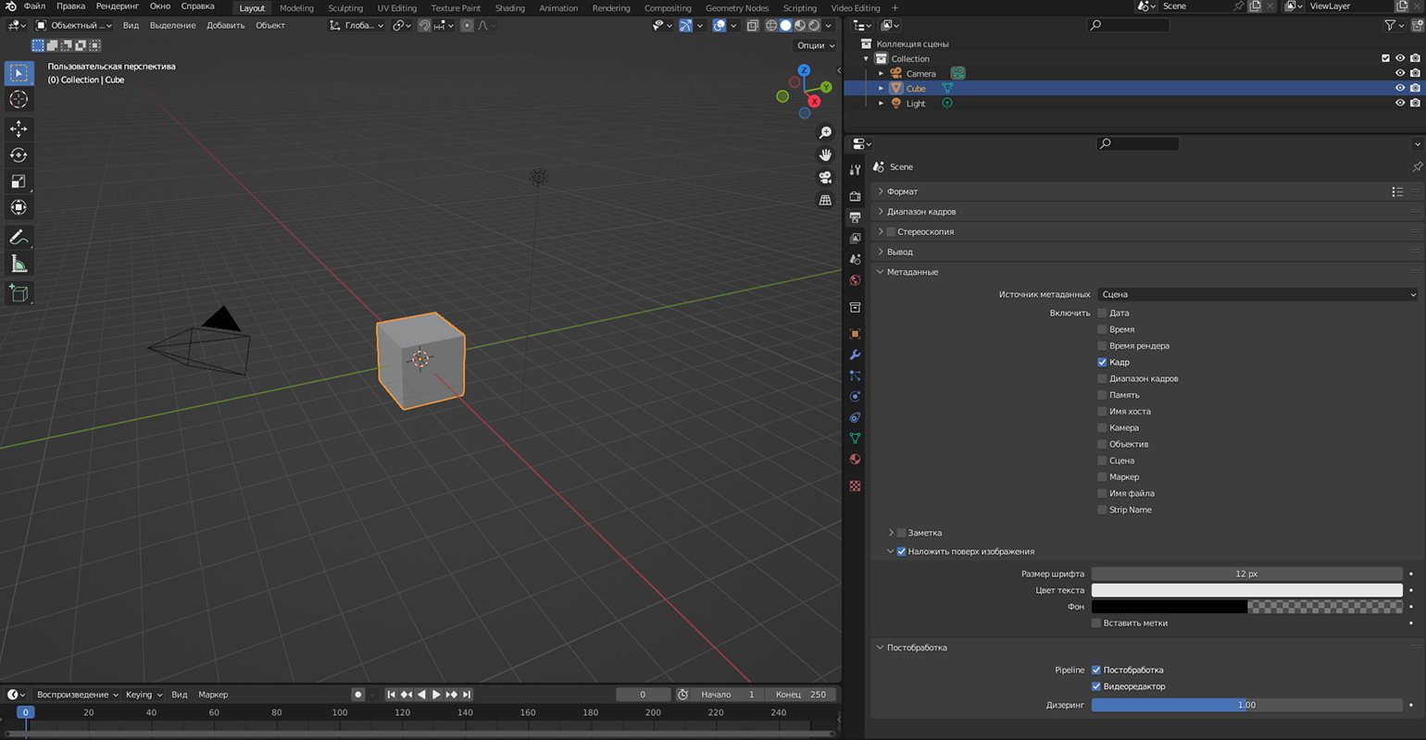Select the Measure tool
Image resolution: width=1426 pixels, height=740 pixels.
[19, 265]
